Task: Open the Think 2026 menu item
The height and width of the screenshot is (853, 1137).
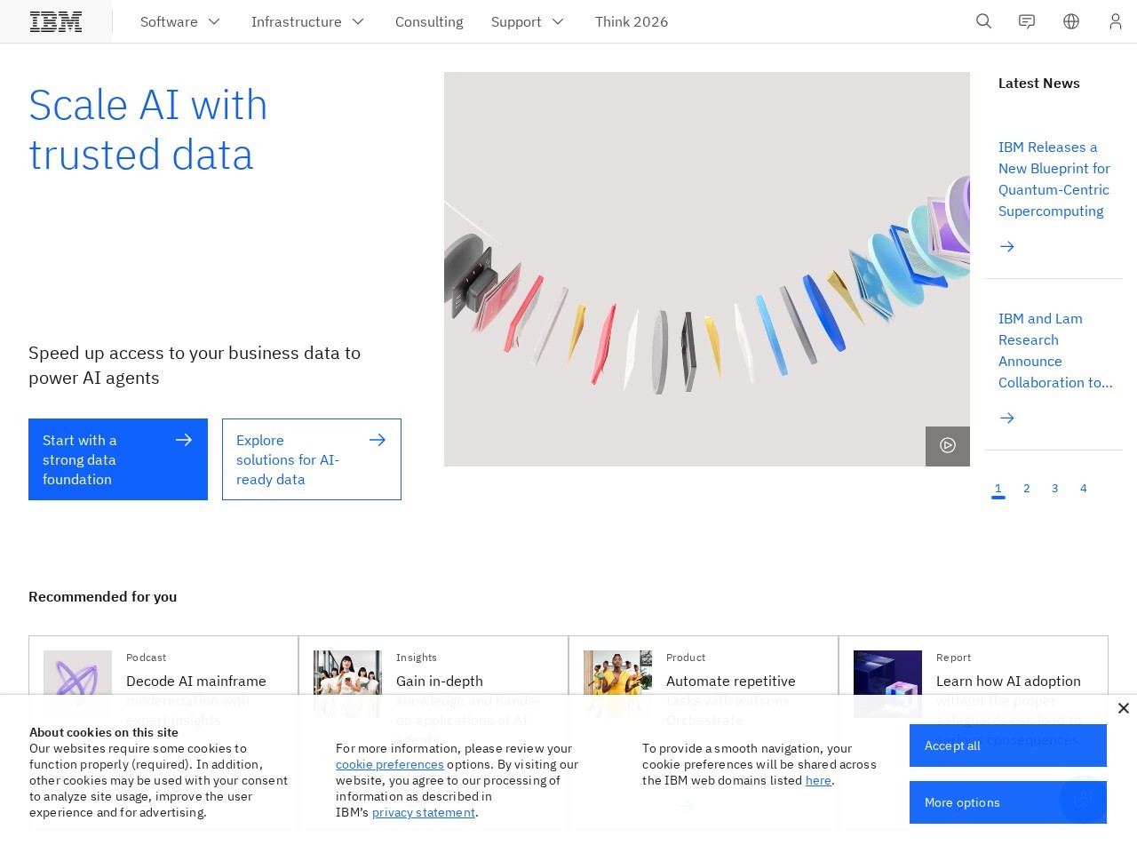Action: [x=632, y=21]
